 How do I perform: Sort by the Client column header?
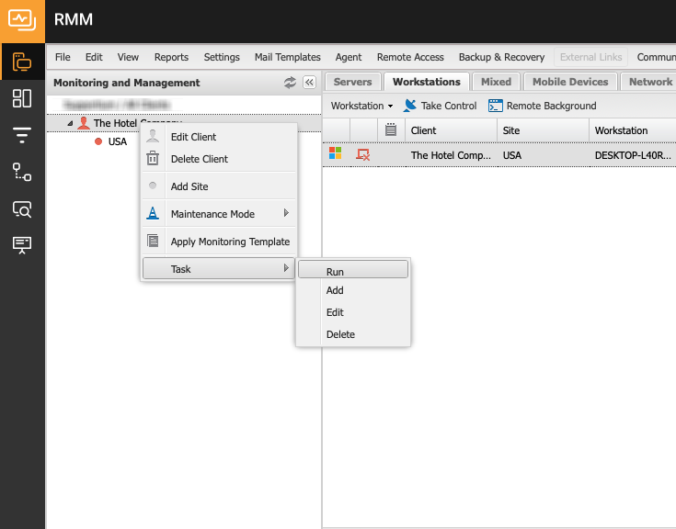(x=451, y=130)
